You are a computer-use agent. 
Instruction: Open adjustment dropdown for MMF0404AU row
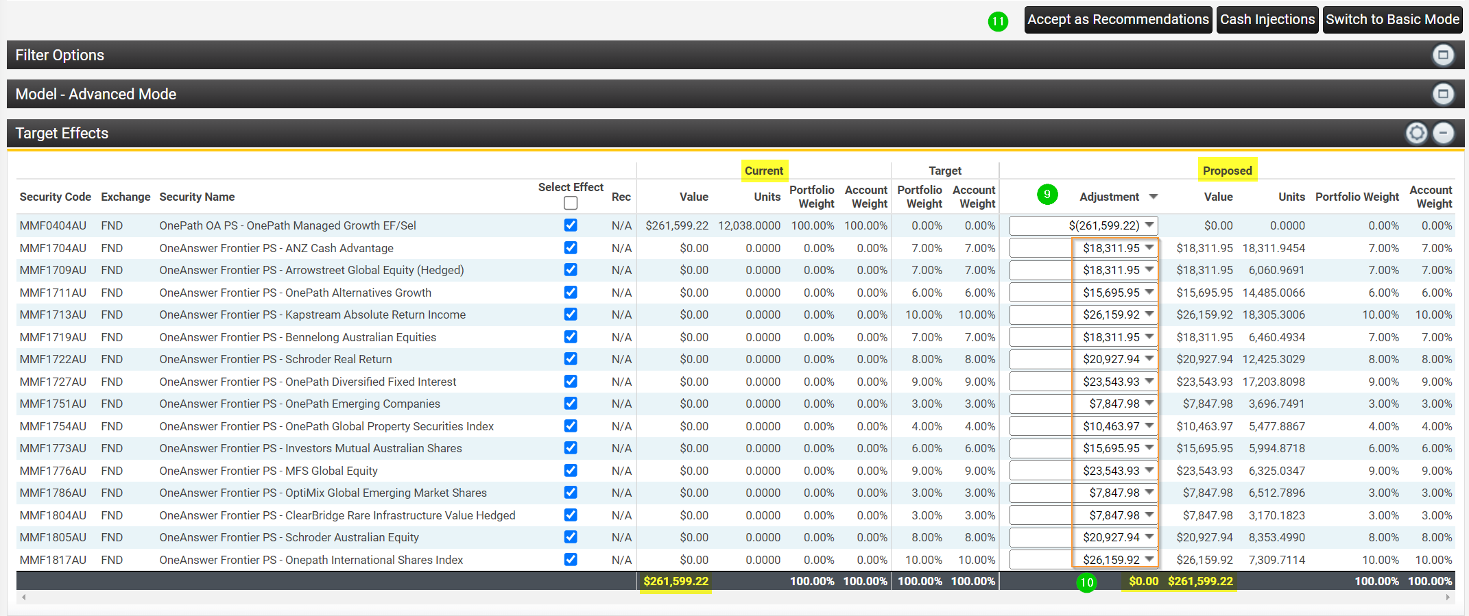tap(1149, 225)
